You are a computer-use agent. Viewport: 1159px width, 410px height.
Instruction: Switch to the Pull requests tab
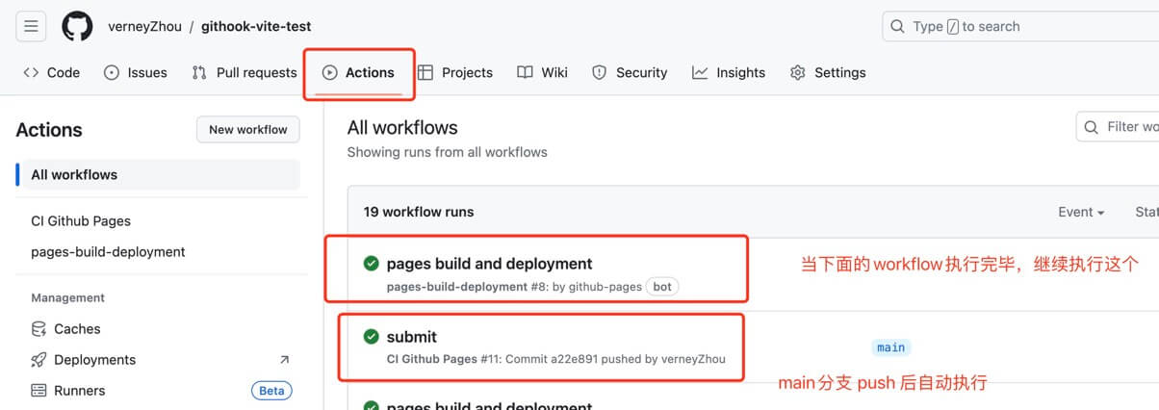click(x=245, y=72)
